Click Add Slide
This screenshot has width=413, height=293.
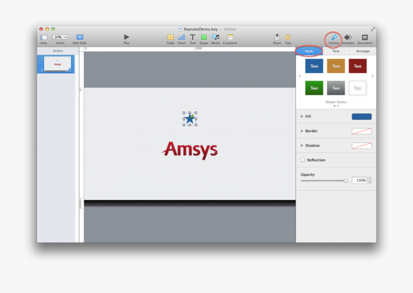pyautogui.click(x=79, y=38)
